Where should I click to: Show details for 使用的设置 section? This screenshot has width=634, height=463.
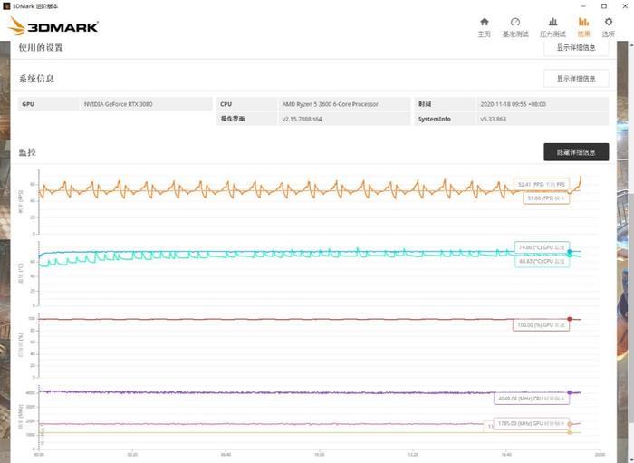pyautogui.click(x=576, y=48)
